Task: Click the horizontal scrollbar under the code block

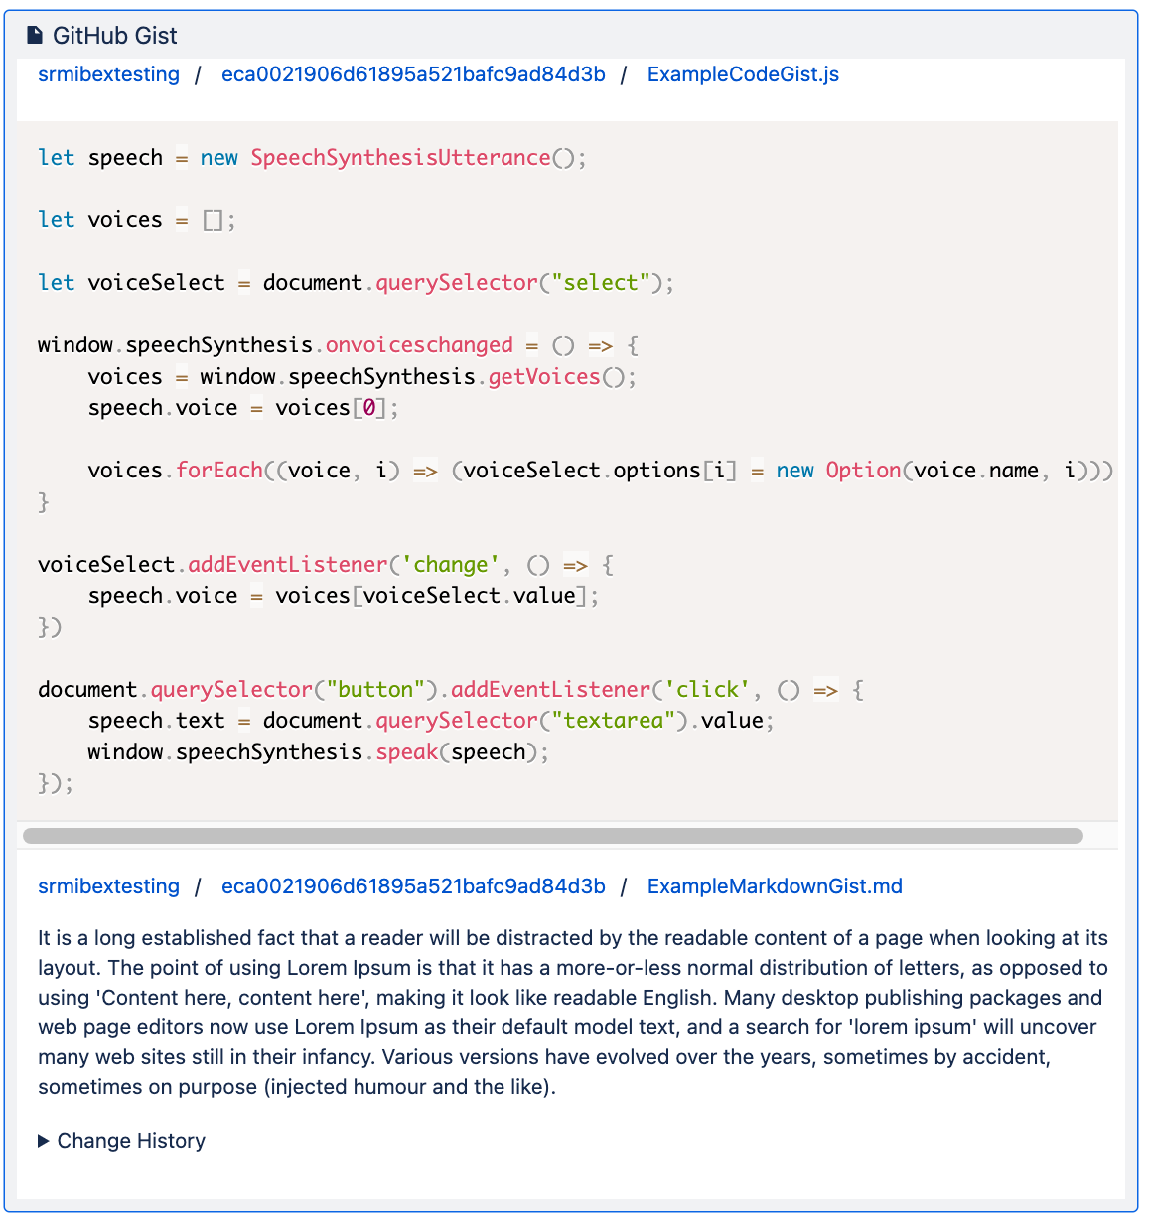Action: click(556, 835)
